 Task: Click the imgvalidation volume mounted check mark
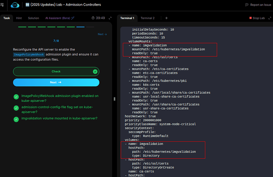click(16, 118)
